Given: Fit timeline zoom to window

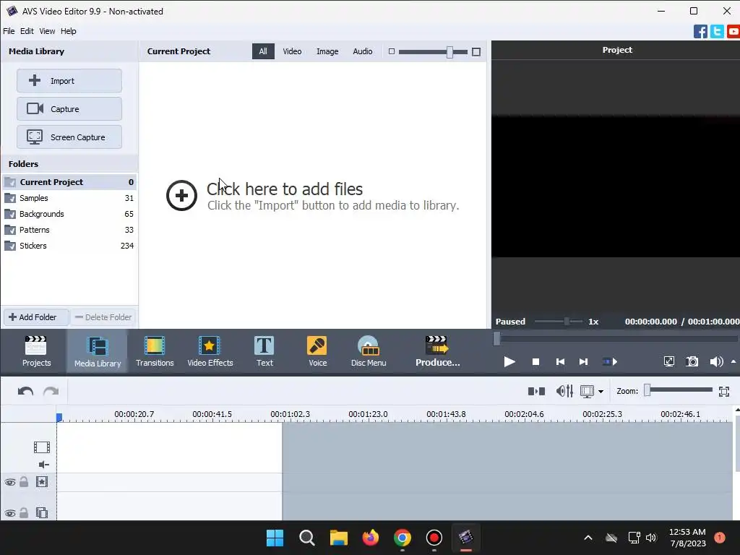Looking at the screenshot, I should point(724,391).
